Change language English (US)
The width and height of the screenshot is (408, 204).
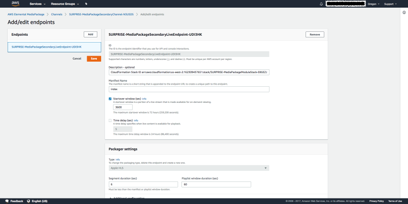point(40,201)
